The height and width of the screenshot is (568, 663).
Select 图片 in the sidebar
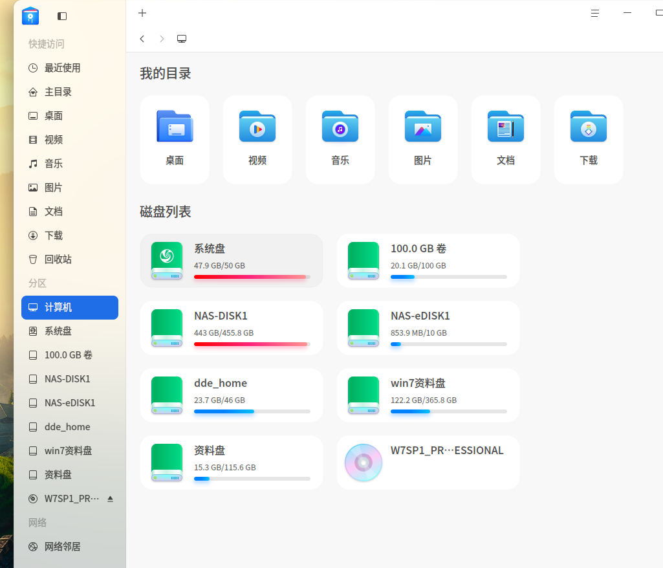tap(70, 188)
